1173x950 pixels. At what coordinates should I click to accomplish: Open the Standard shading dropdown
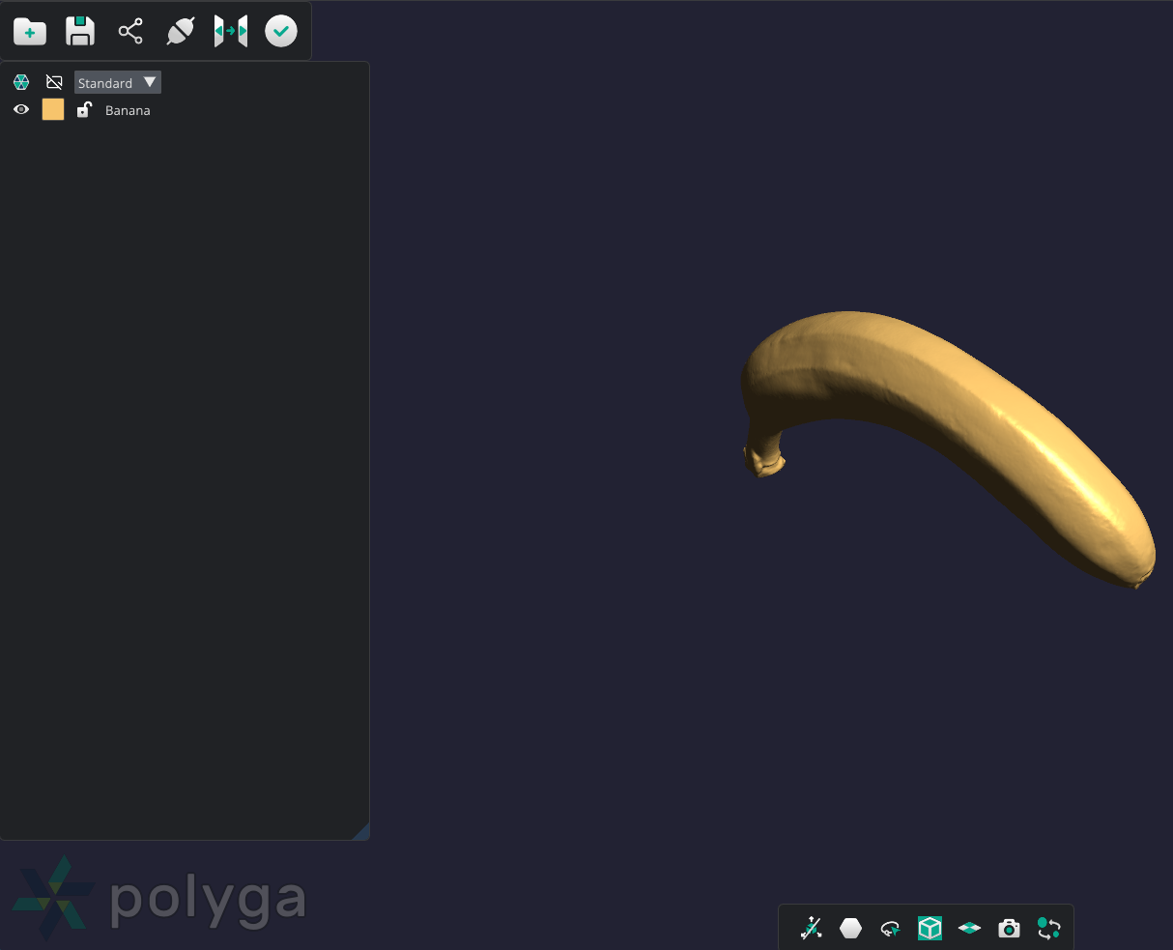point(117,82)
